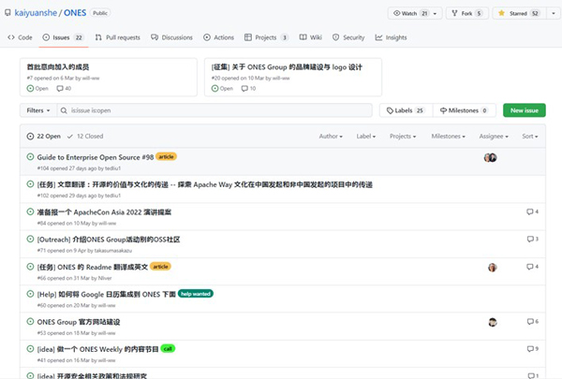Expand the Filters dropdown
The image size is (562, 379).
click(x=38, y=110)
